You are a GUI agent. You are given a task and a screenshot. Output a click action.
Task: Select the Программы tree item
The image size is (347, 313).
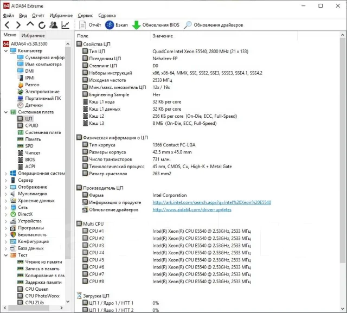(27, 228)
